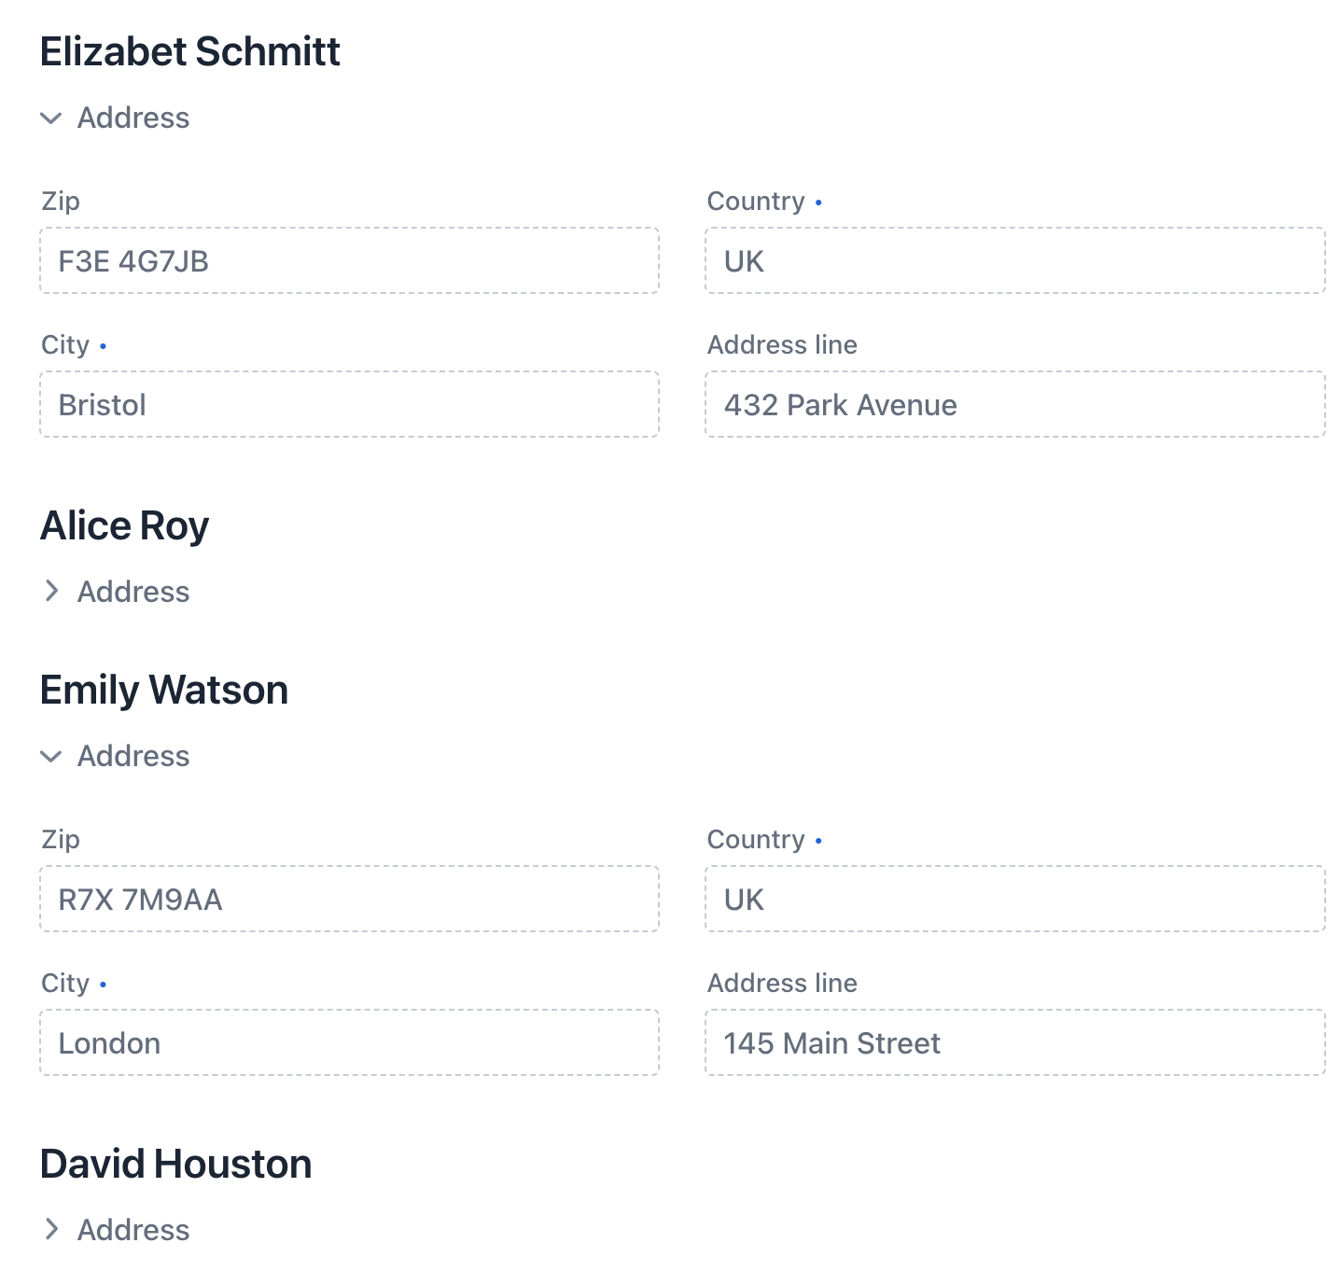
Task: Click Address line field 432 Park Avenue
Action: pos(1014,405)
